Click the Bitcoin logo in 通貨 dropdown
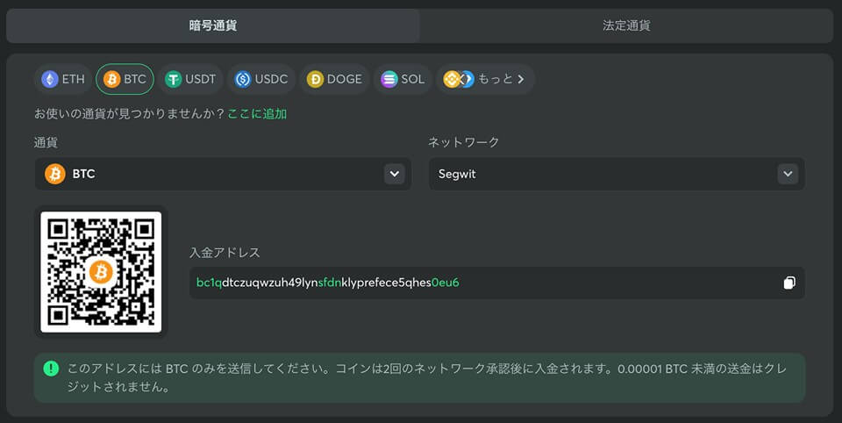Screen dimensions: 842x423 click(x=54, y=174)
